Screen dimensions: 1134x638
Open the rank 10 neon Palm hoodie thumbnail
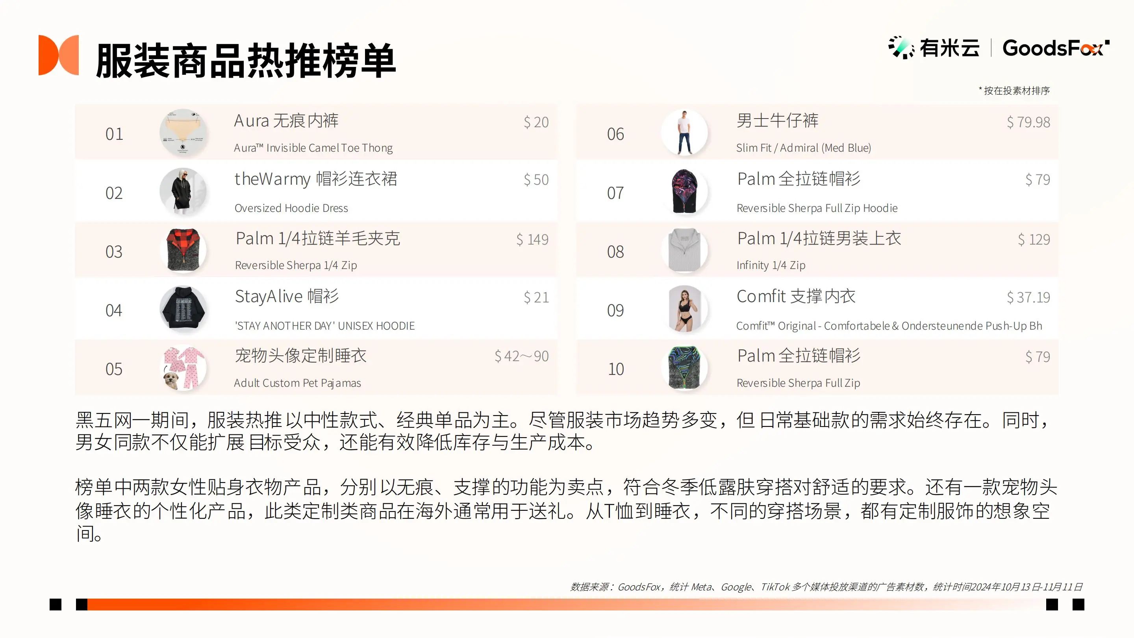coord(685,368)
